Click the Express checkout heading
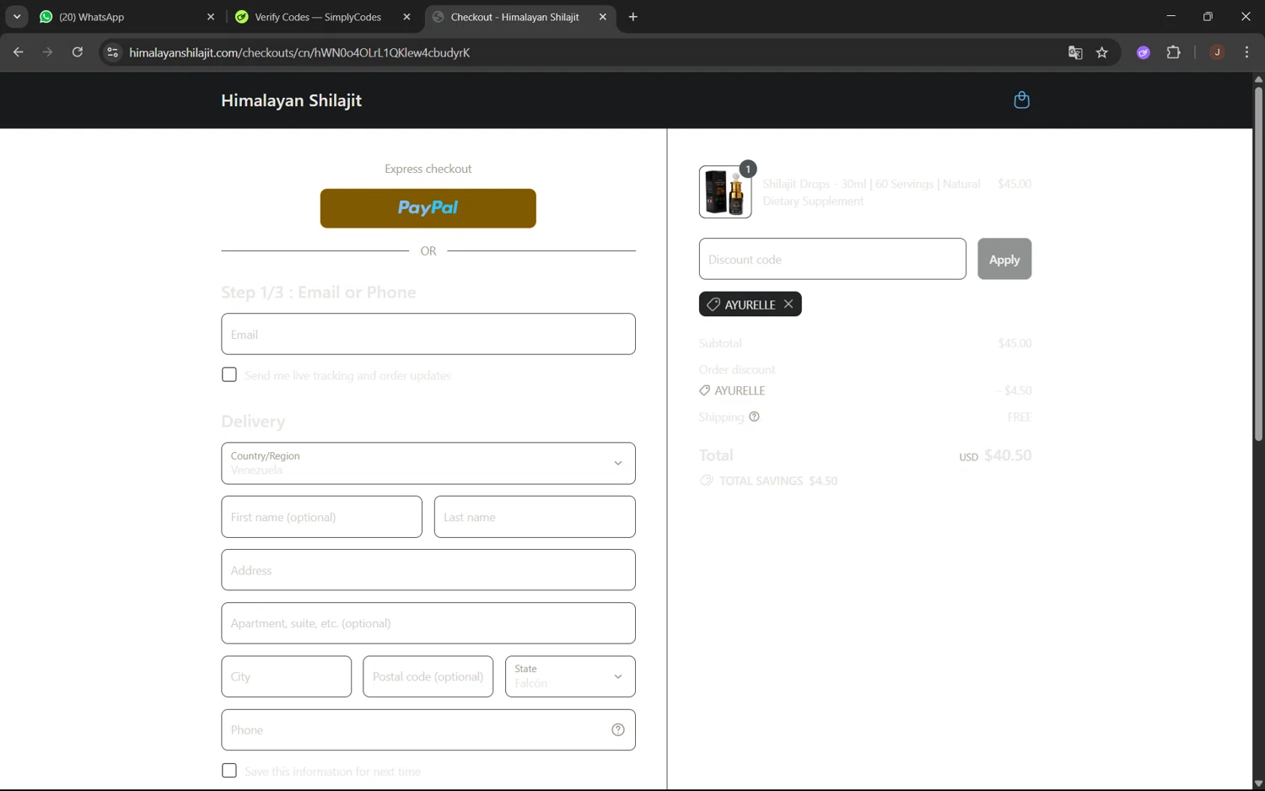The image size is (1265, 791). pyautogui.click(x=428, y=169)
